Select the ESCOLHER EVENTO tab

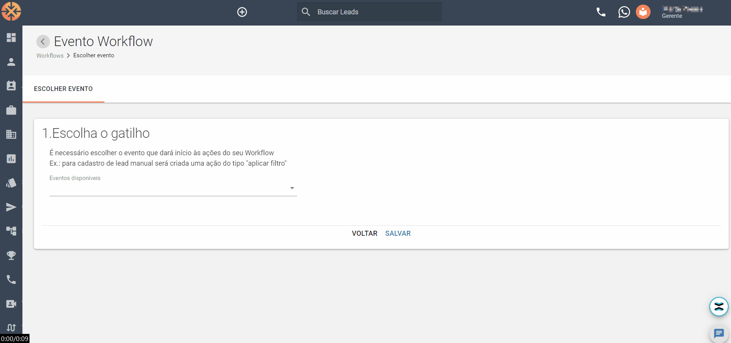coord(63,89)
